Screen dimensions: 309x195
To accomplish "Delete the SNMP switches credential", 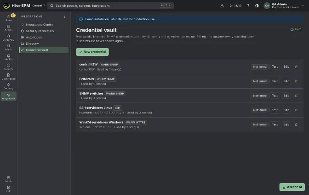I will pos(296,96).
